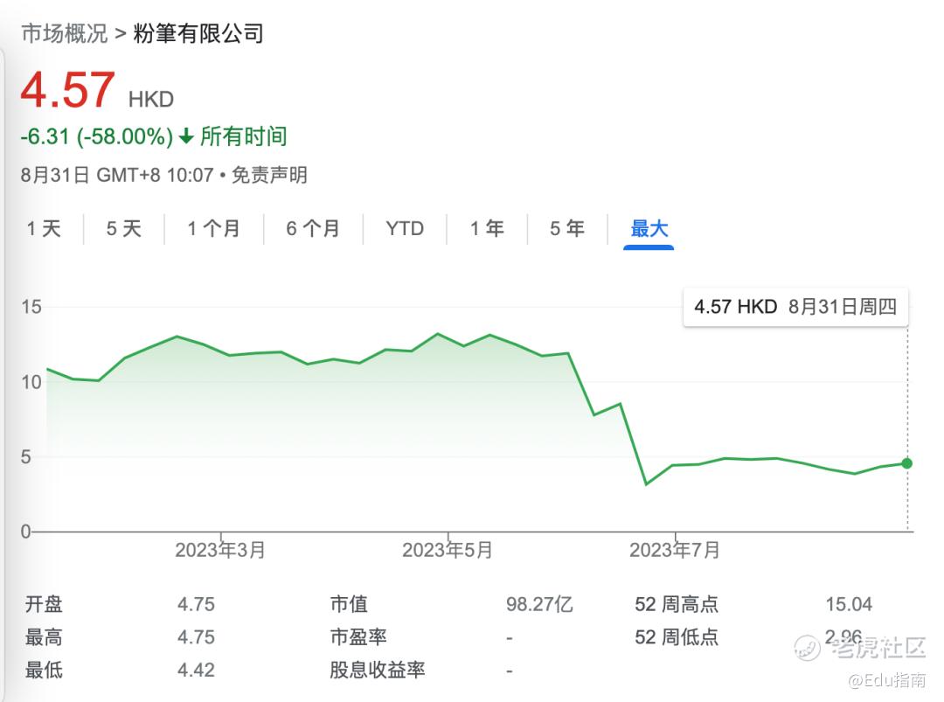Click the green down arrow icon

[186, 137]
